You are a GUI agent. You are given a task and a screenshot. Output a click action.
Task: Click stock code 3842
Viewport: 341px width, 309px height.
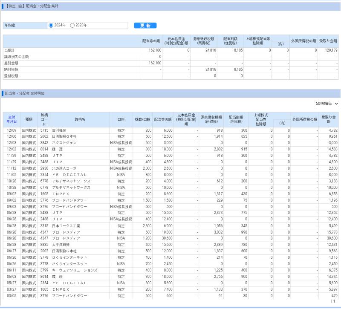(x=44, y=143)
